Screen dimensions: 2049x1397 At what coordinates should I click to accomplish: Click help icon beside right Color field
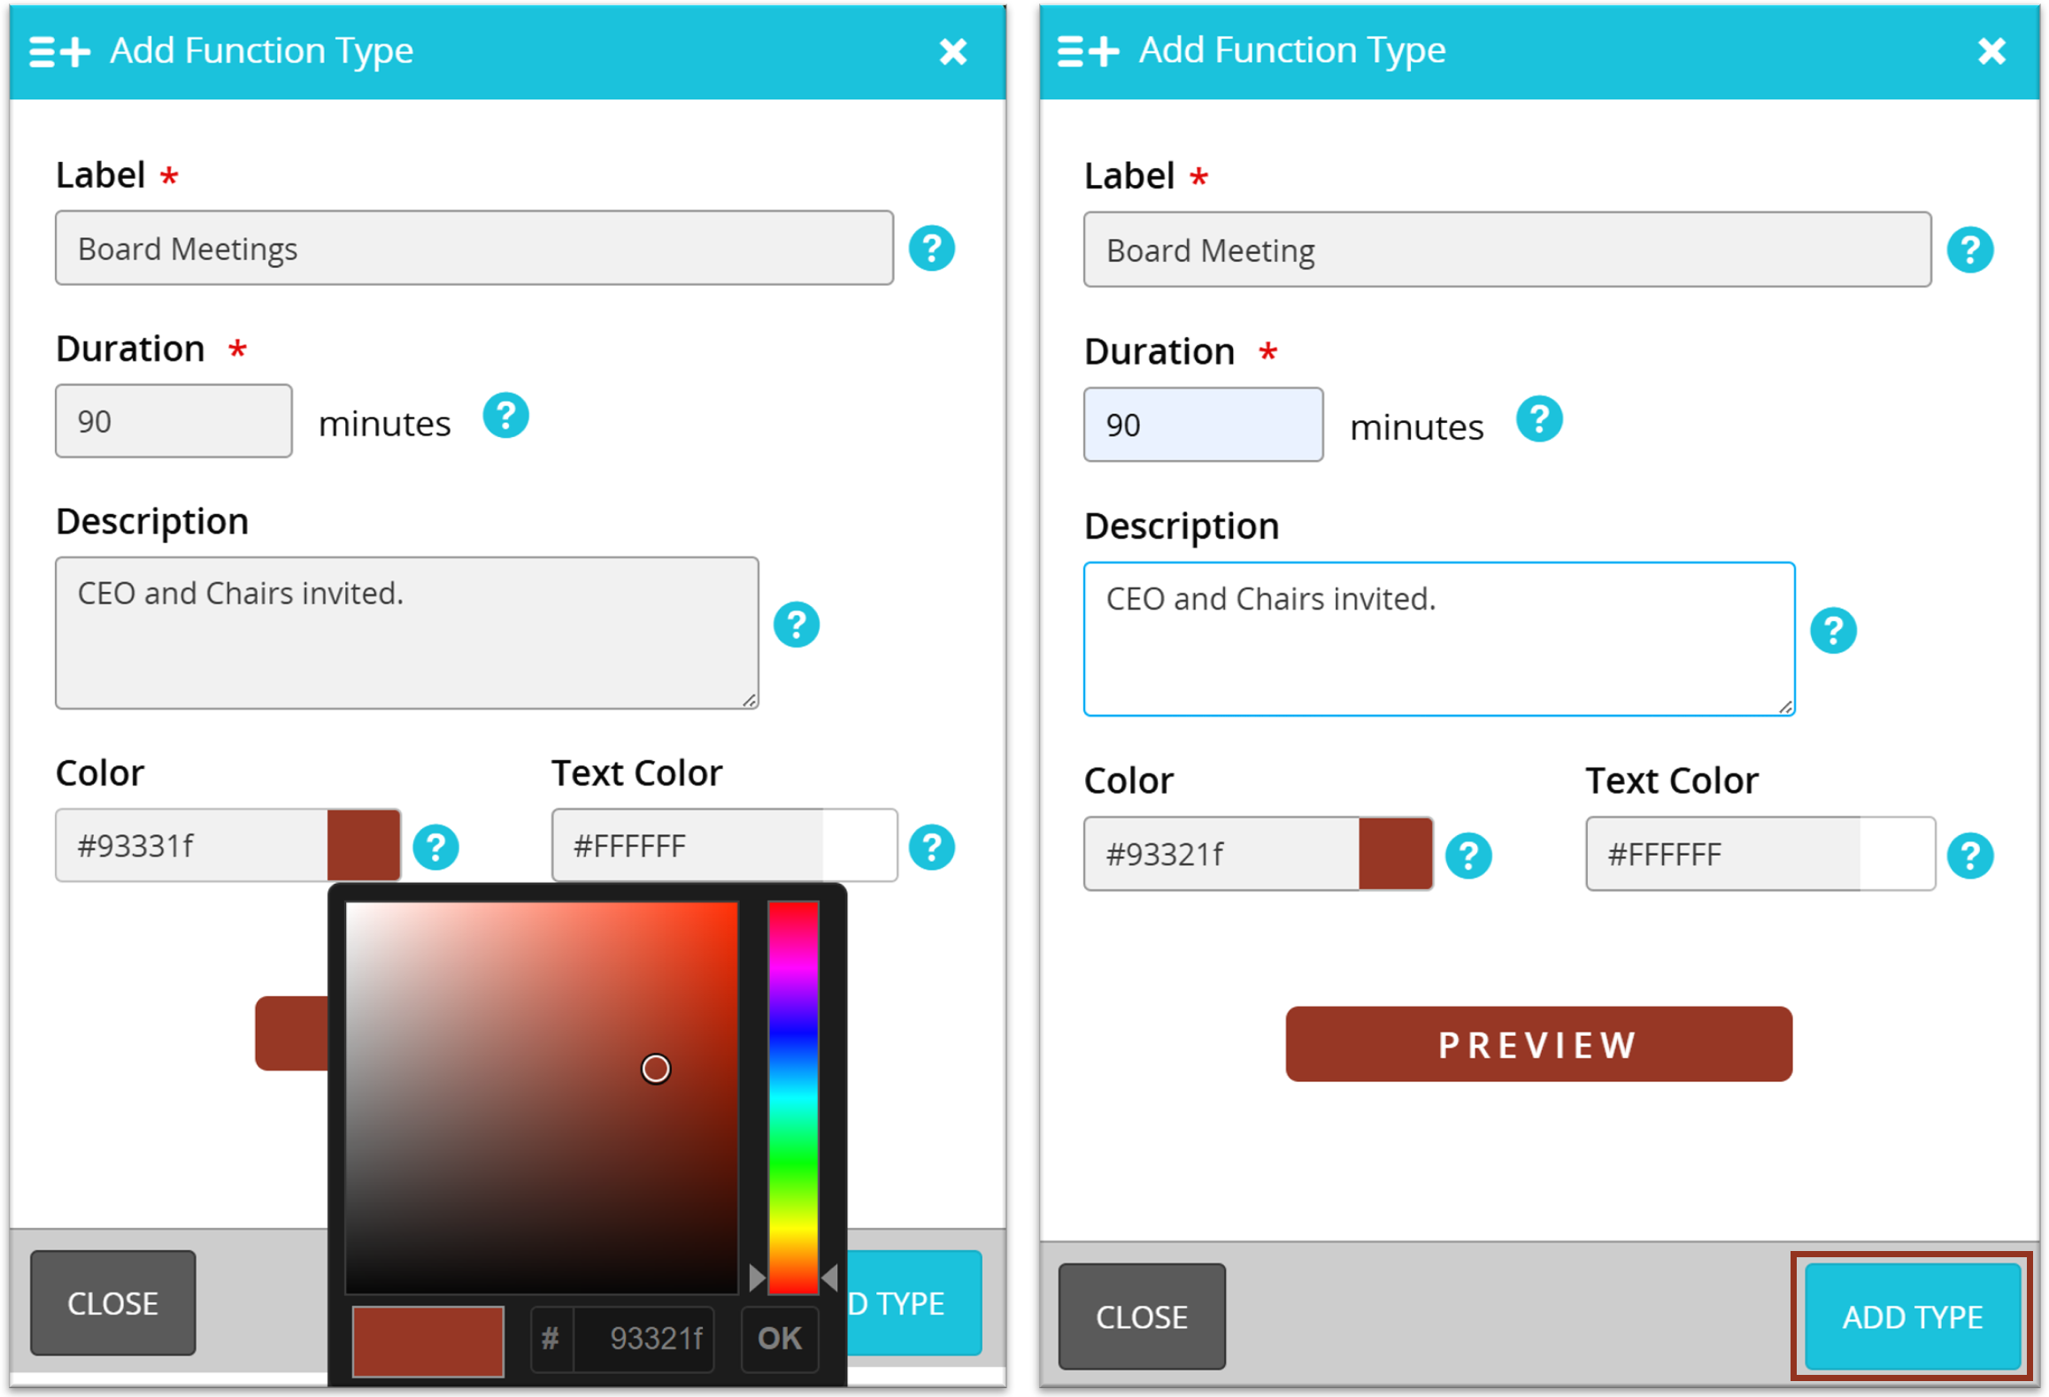point(1467,856)
